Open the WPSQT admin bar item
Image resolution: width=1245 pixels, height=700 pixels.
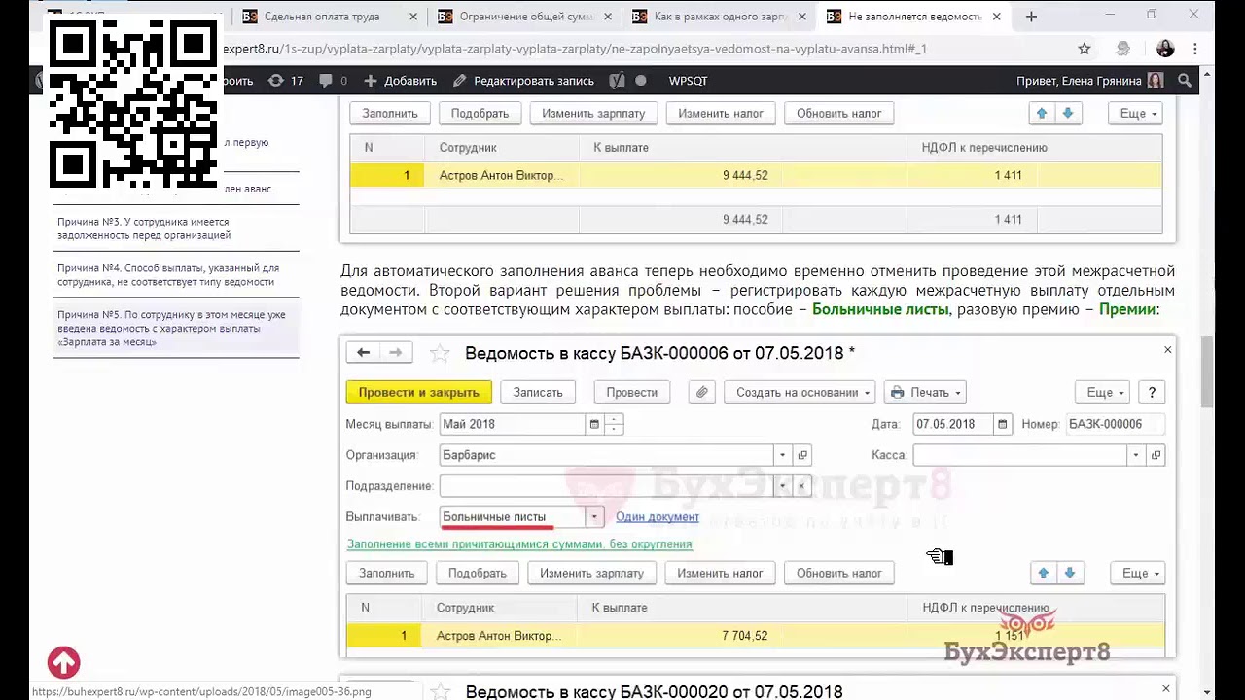click(x=688, y=81)
